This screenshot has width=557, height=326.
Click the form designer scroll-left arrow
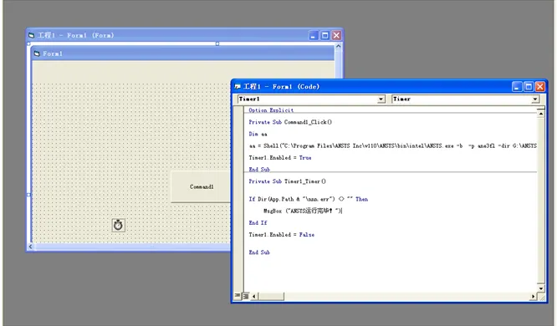31,246
